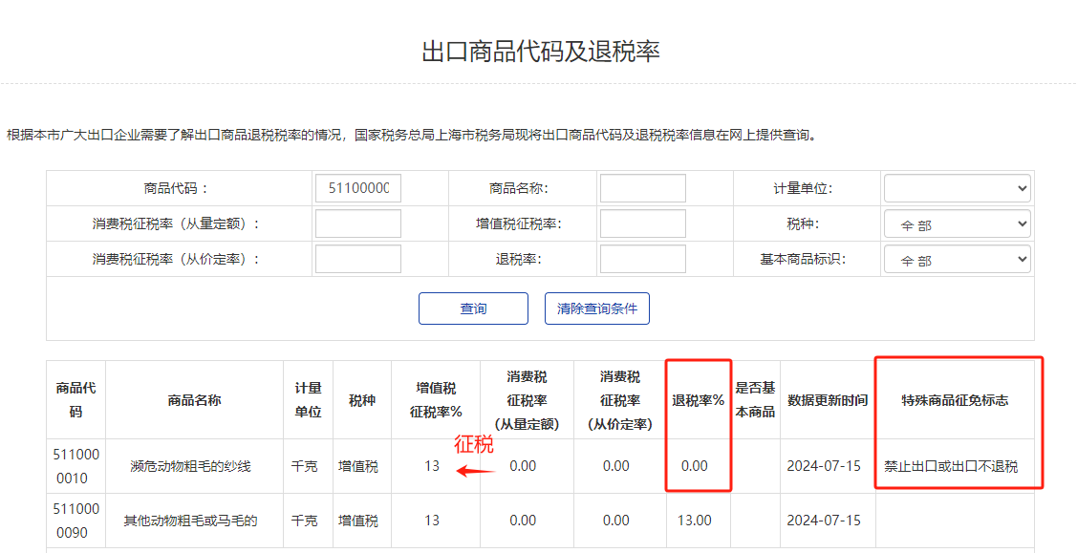Image resolution: width=1077 pixels, height=553 pixels.
Task: Select the 13.00 refund rate cell
Action: pyautogui.click(x=695, y=521)
